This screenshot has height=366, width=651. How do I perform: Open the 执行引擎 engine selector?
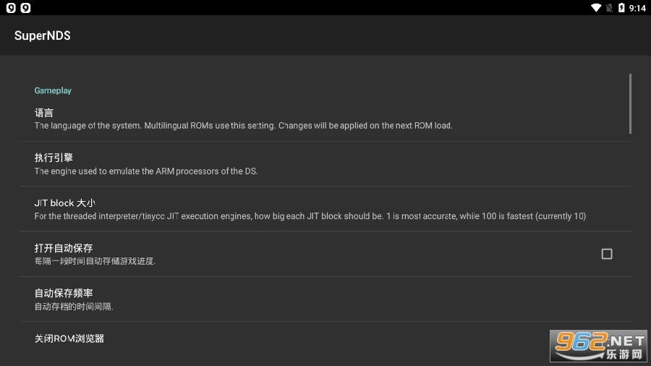tap(54, 158)
